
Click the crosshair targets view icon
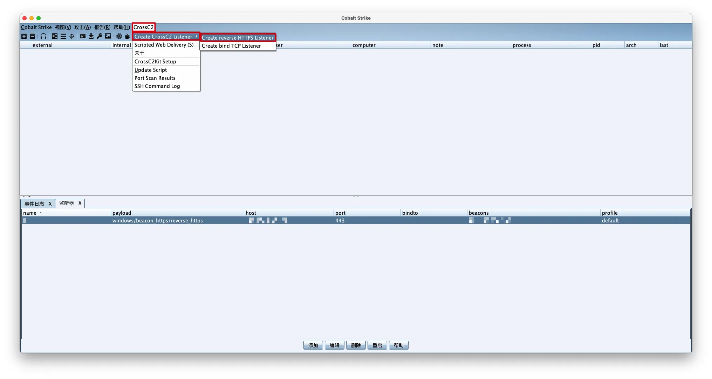[x=71, y=36]
